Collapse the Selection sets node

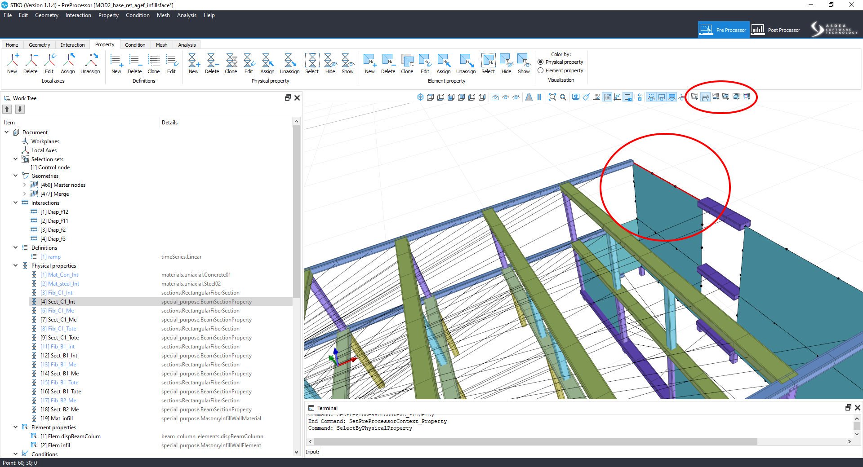tap(16, 159)
